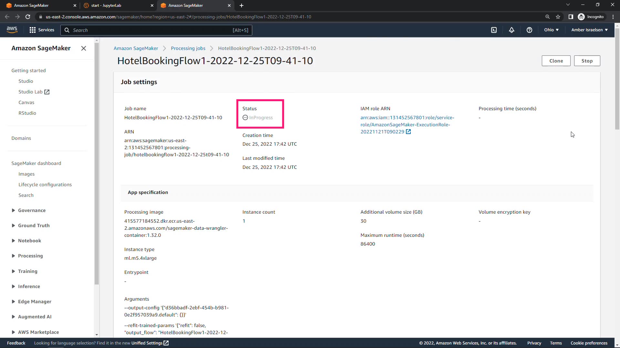Image resolution: width=620 pixels, height=348 pixels.
Task: Bookmark page with the star icon
Action: tap(558, 17)
